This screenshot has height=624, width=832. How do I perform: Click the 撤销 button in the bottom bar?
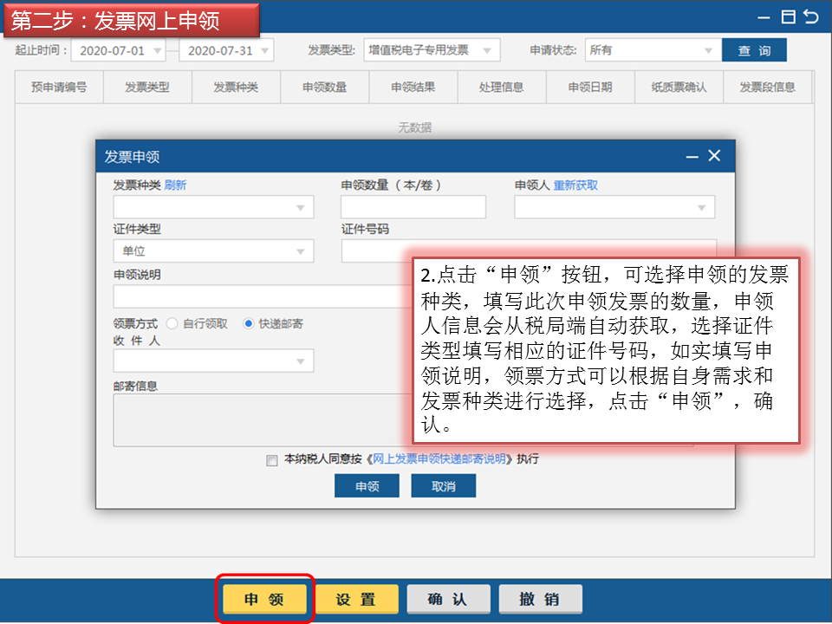[x=540, y=599]
